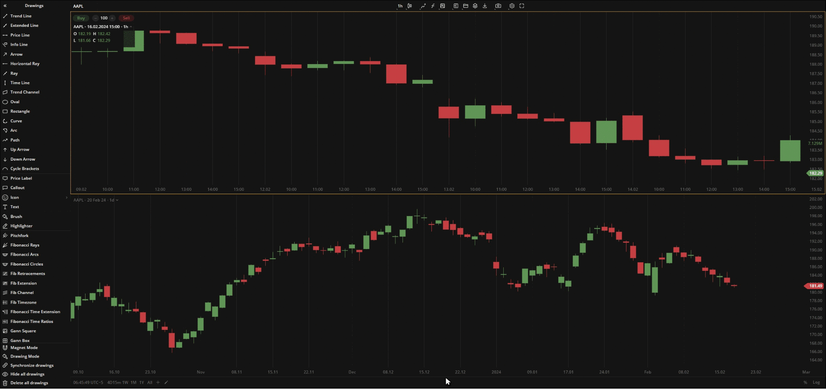Select Fibonacci Time Ratios tool

[x=31, y=322]
